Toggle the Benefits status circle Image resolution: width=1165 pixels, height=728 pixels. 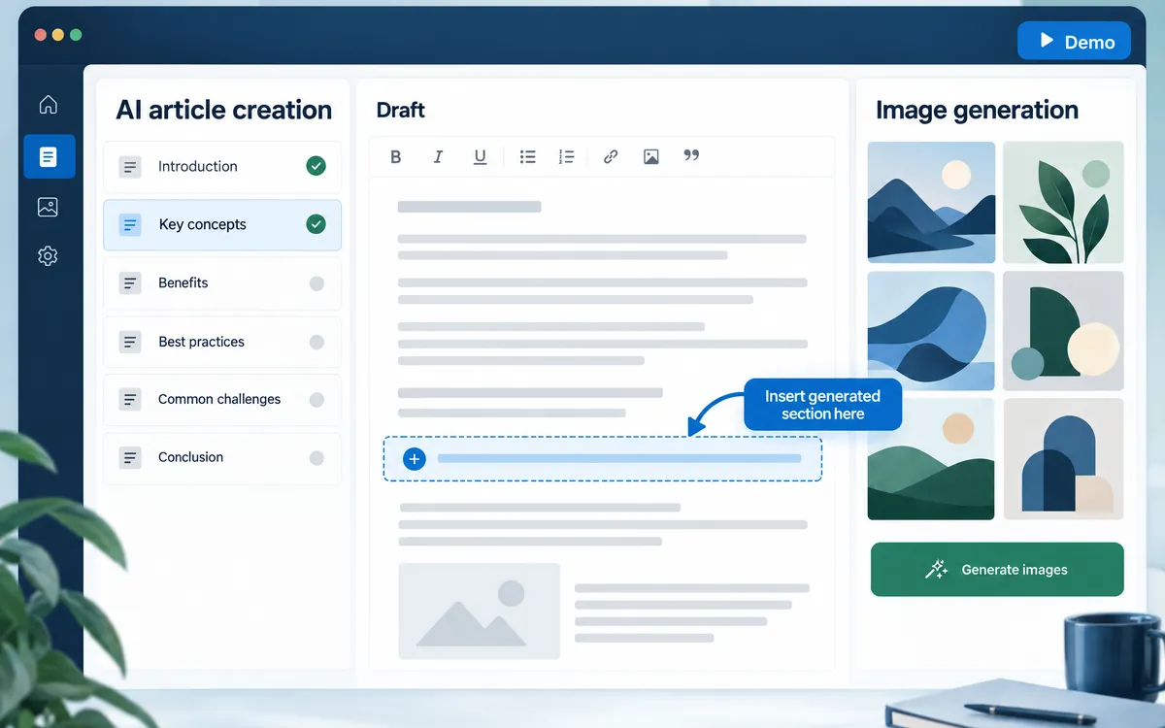316,283
